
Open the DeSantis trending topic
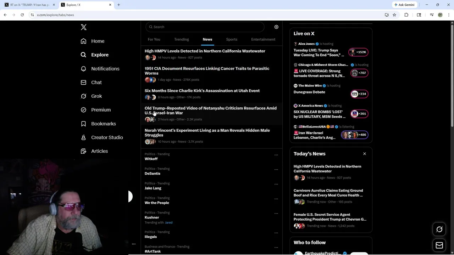(x=153, y=174)
